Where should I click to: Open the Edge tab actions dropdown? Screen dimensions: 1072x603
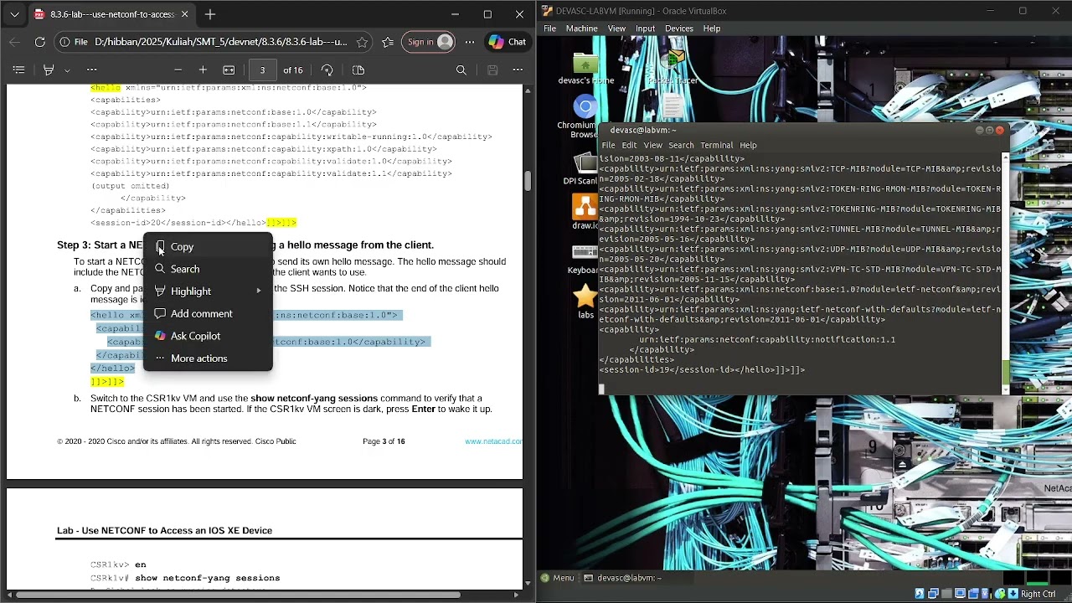click(14, 14)
